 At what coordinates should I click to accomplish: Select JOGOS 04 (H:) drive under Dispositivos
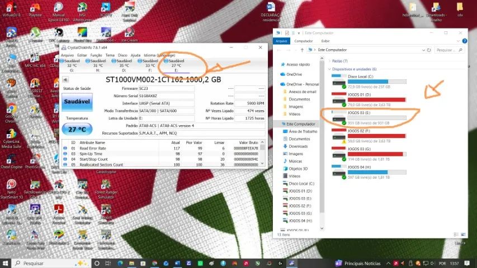tap(369, 172)
